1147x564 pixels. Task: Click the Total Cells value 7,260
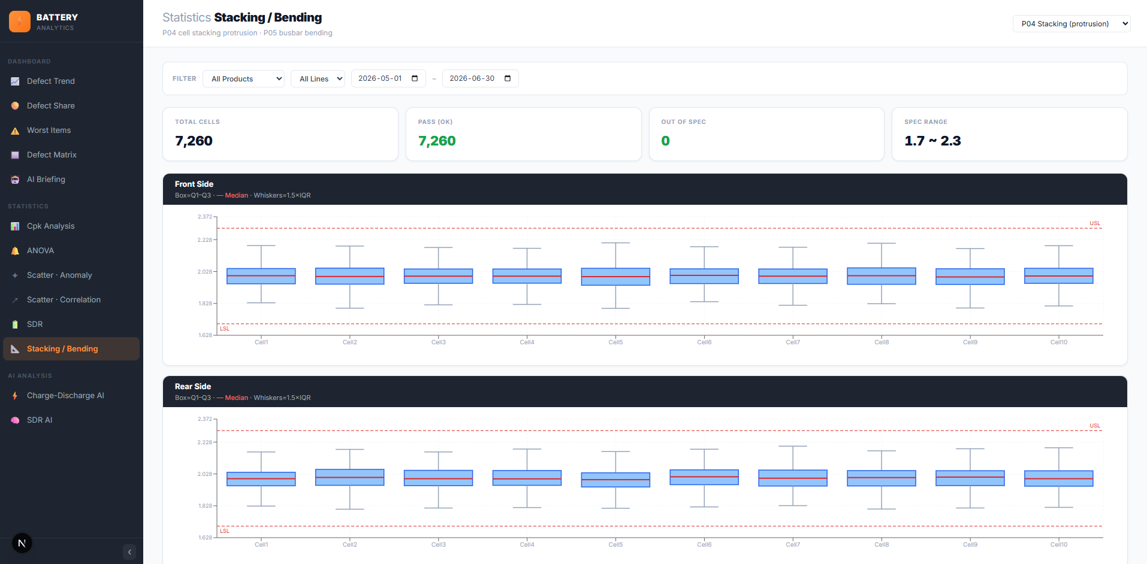point(194,141)
